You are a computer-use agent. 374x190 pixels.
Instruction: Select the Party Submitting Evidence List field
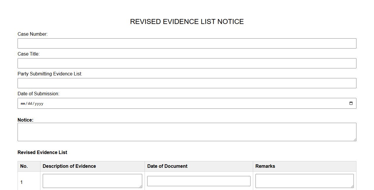tap(187, 83)
